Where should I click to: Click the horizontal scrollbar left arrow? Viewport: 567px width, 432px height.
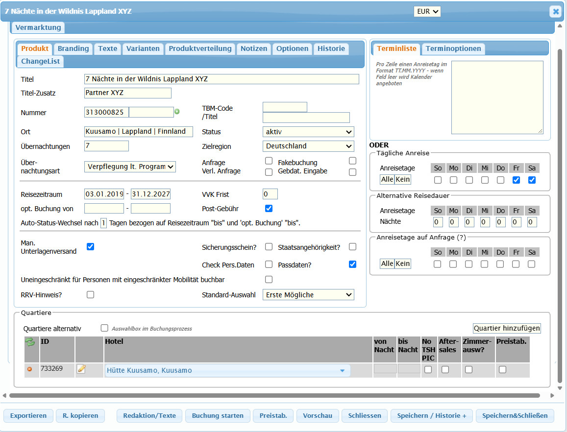pos(4,395)
